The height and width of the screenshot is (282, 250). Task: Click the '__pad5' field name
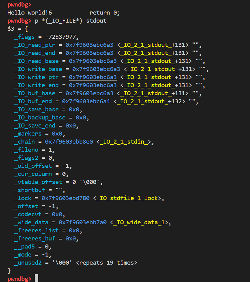pyautogui.click(x=25, y=247)
